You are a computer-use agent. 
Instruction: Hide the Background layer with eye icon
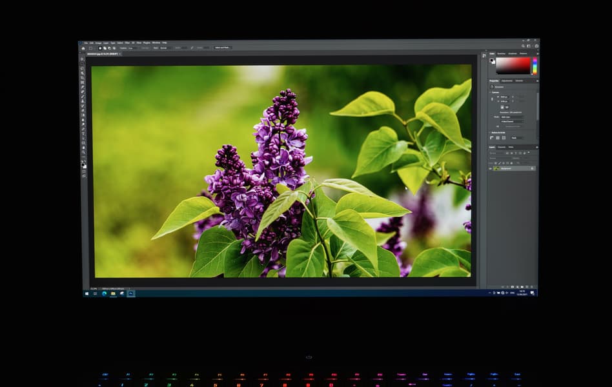pos(490,168)
